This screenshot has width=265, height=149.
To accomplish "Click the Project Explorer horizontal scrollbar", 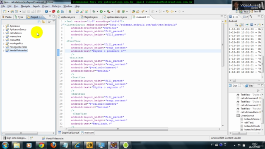I will pos(21,133).
